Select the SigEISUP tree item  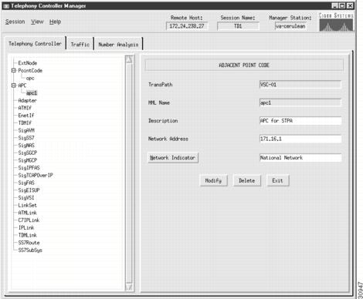tap(29, 190)
